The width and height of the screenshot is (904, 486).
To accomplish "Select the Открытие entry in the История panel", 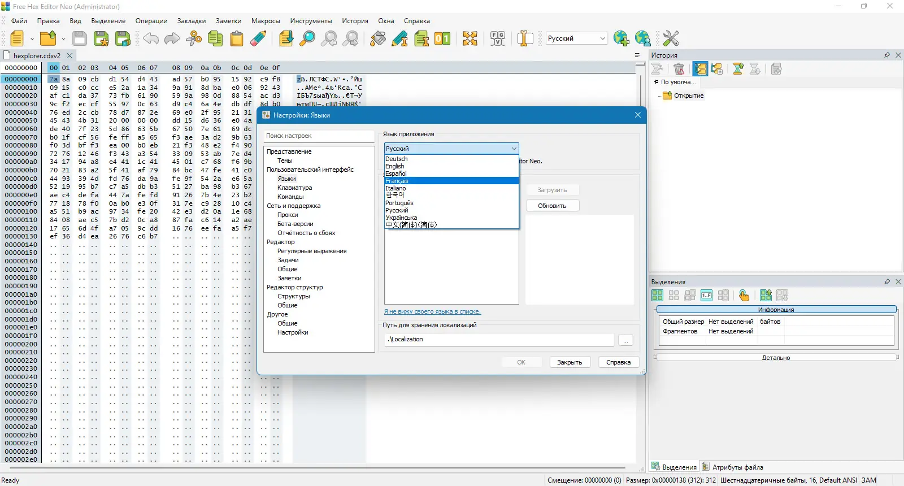I will (x=689, y=96).
